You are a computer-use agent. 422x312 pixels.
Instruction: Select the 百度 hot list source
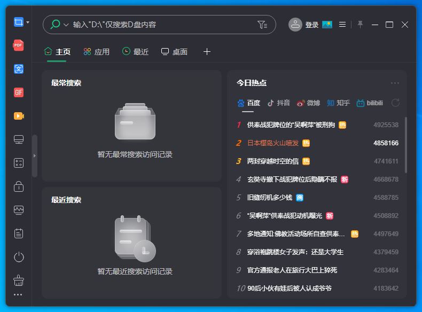click(x=249, y=103)
